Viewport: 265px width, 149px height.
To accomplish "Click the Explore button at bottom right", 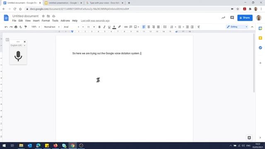I will point(249,138).
